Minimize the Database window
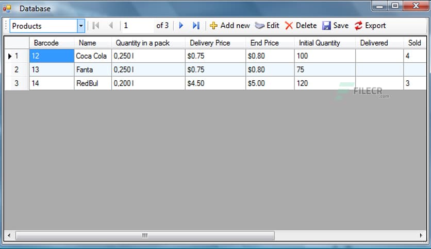Viewport: 431px width, 249px height. 379,6
